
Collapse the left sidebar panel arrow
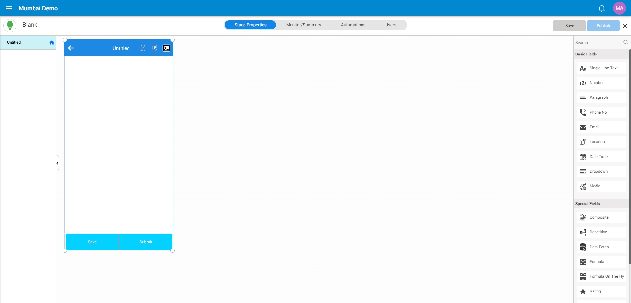click(x=57, y=163)
